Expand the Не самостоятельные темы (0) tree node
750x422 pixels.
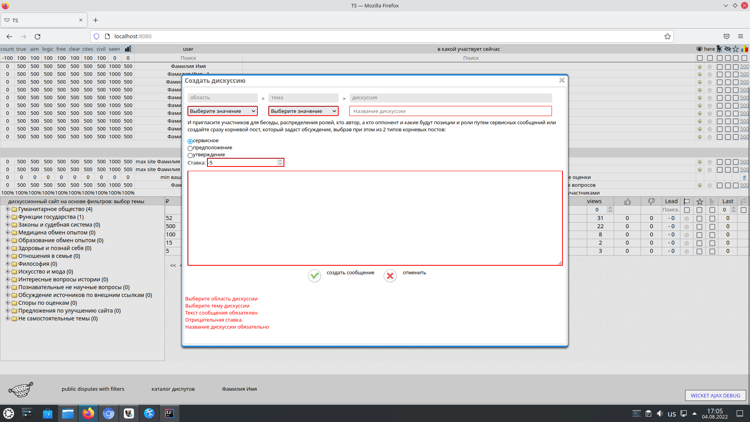[7, 318]
